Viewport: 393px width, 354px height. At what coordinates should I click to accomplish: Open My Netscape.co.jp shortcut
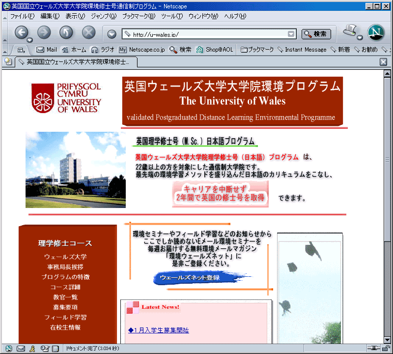(142, 50)
